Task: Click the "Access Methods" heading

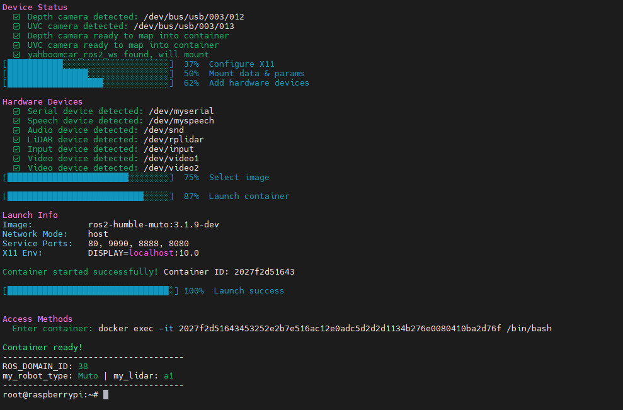Action: coord(37,319)
